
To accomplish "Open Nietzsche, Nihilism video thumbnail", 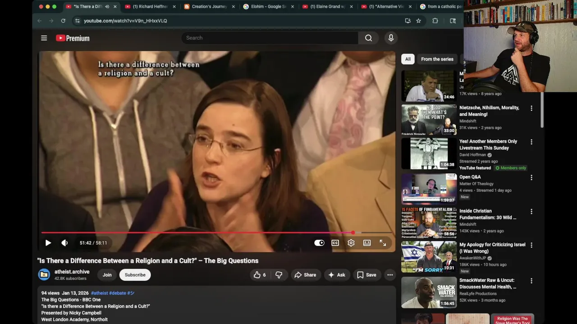I will [x=429, y=120].
